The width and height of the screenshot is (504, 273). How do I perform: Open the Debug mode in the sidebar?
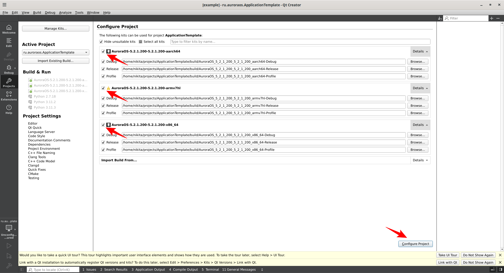coord(9,69)
